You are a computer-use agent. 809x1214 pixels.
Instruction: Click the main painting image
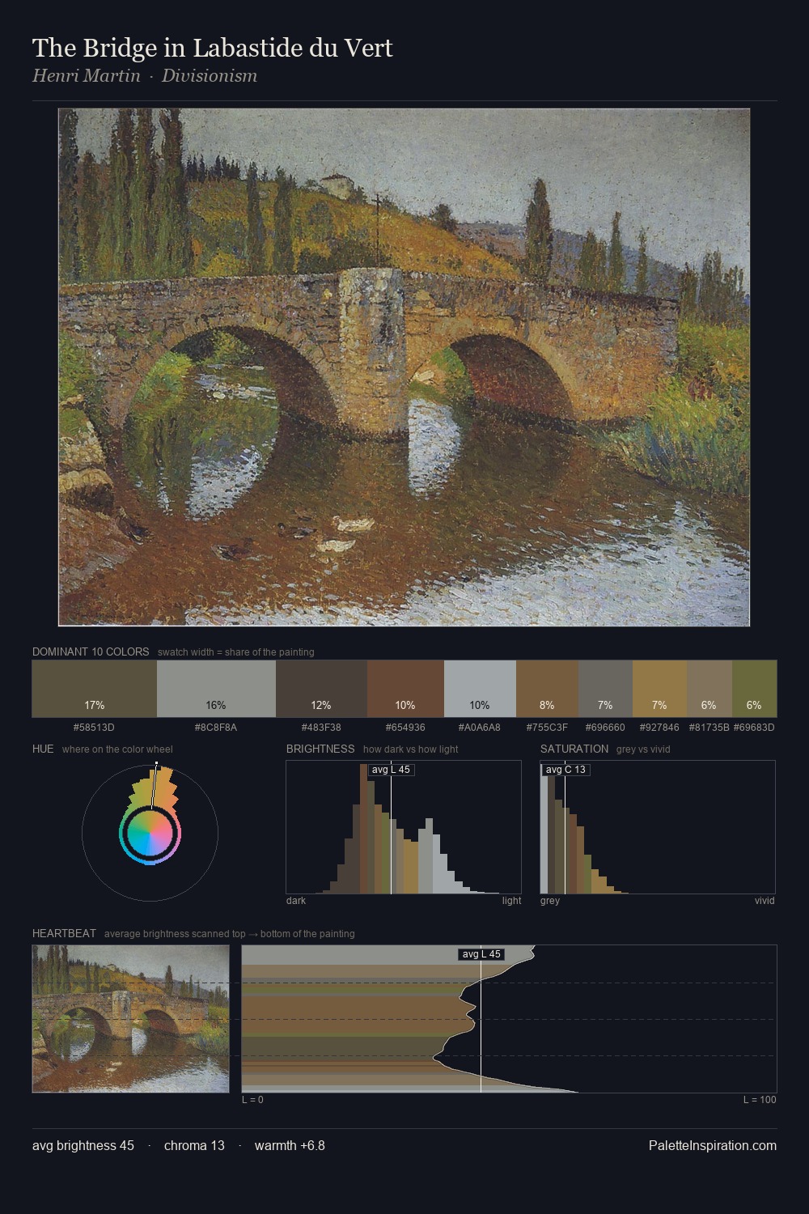pyautogui.click(x=404, y=367)
